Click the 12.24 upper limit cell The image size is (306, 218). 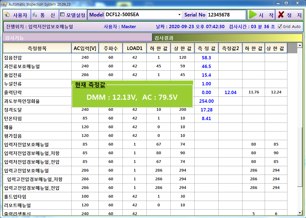point(276,92)
